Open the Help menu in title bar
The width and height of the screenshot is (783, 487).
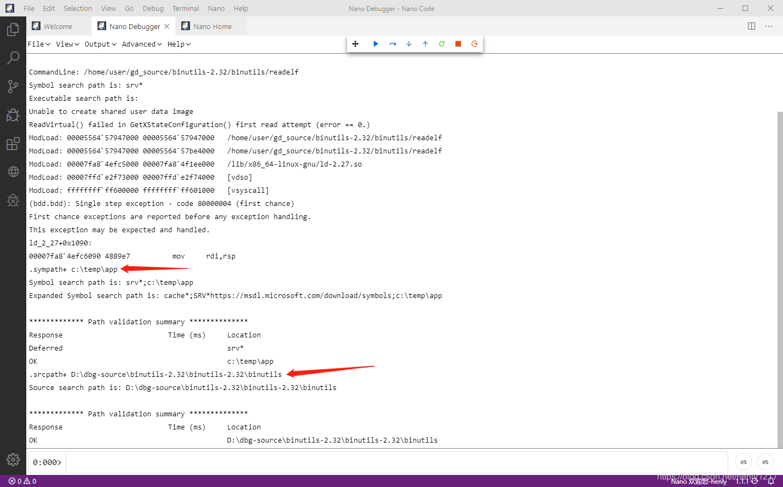click(241, 8)
